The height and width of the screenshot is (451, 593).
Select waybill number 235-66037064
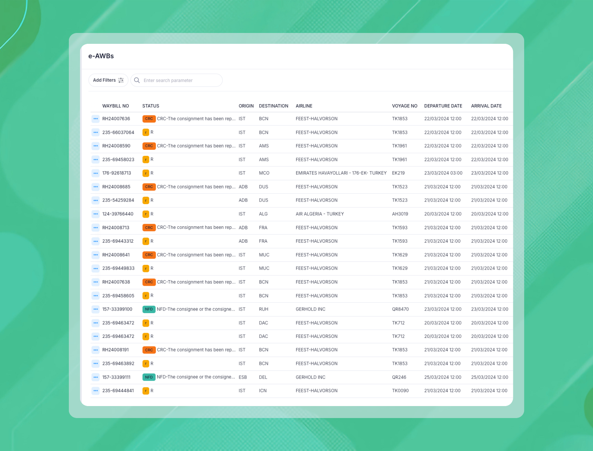(x=118, y=133)
